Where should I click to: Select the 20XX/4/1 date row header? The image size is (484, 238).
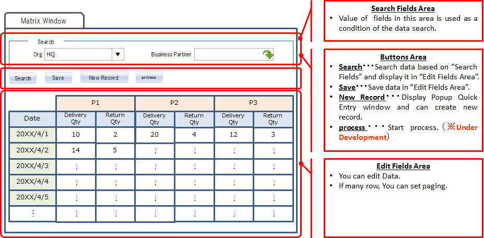coord(32,134)
